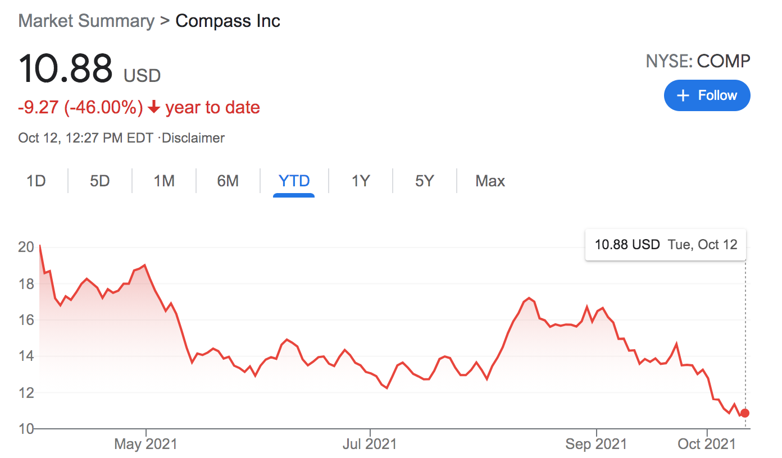Click the Follow button
Image resolution: width=782 pixels, height=458 pixels.
click(x=707, y=95)
